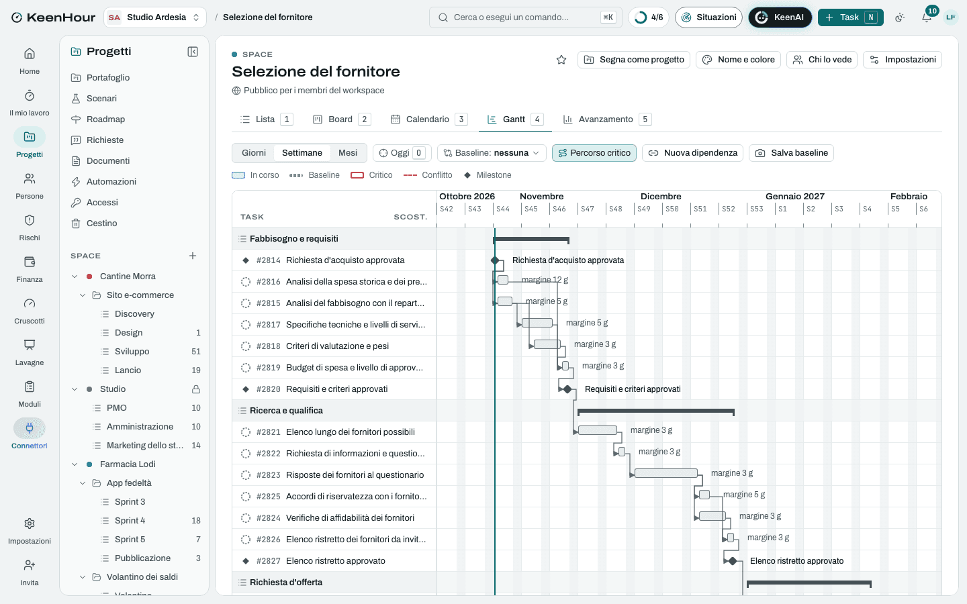The height and width of the screenshot is (604, 967).
Task: Open Il mio lavoro section
Action: point(30,103)
